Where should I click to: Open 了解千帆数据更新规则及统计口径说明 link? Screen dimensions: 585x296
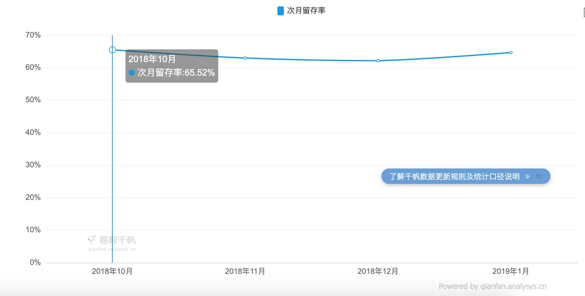pos(454,177)
